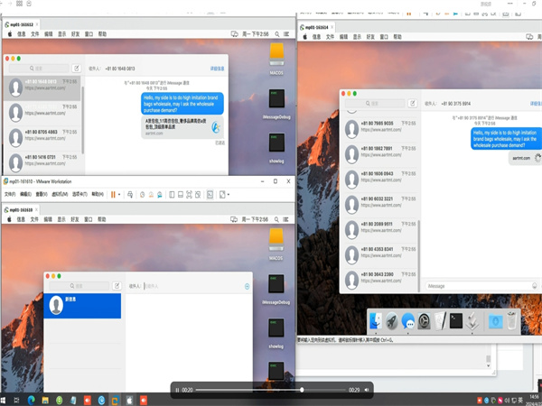Click the VMware snapshot clock icon

point(141,194)
